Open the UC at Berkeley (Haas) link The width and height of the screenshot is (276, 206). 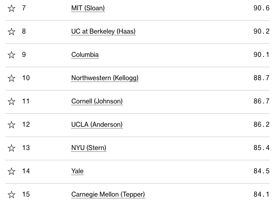pyautogui.click(x=103, y=31)
